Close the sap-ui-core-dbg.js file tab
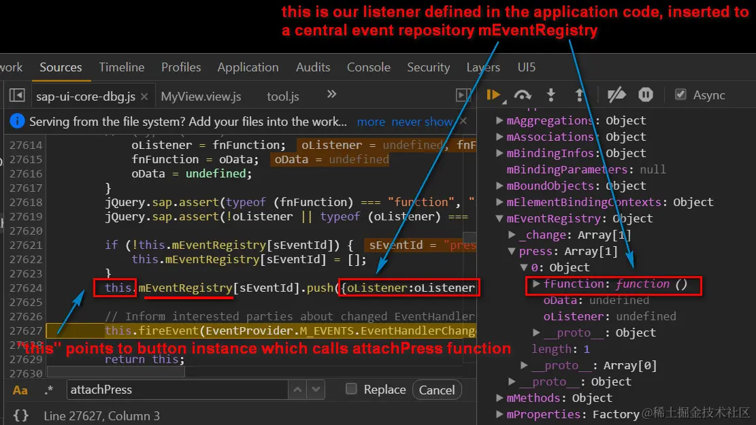Viewport: 756px width, 425px height. tap(144, 97)
